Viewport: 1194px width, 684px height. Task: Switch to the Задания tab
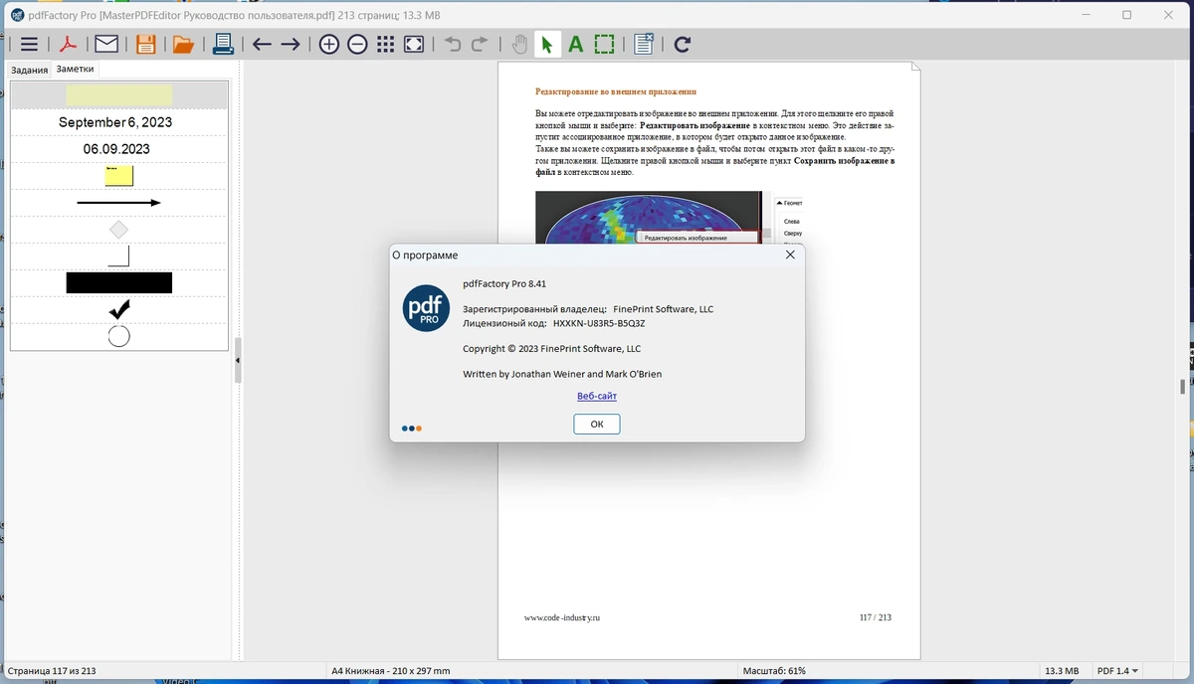click(29, 71)
